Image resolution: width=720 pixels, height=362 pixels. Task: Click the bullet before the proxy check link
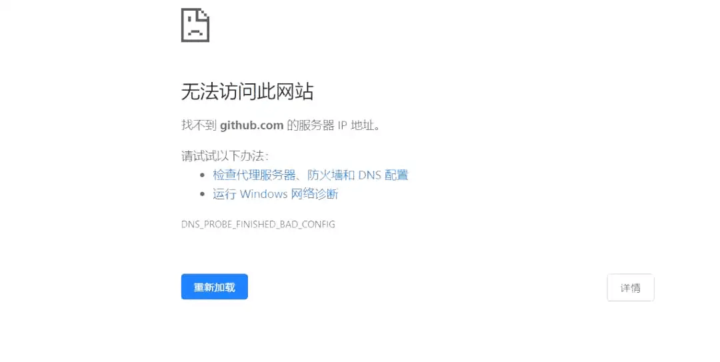pos(203,175)
